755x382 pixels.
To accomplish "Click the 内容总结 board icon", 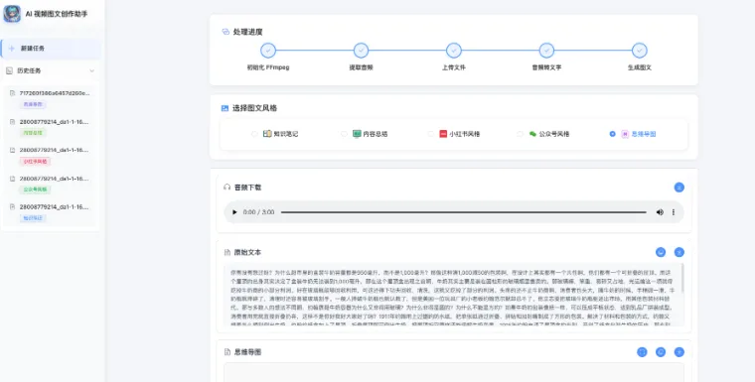I will [x=357, y=134].
